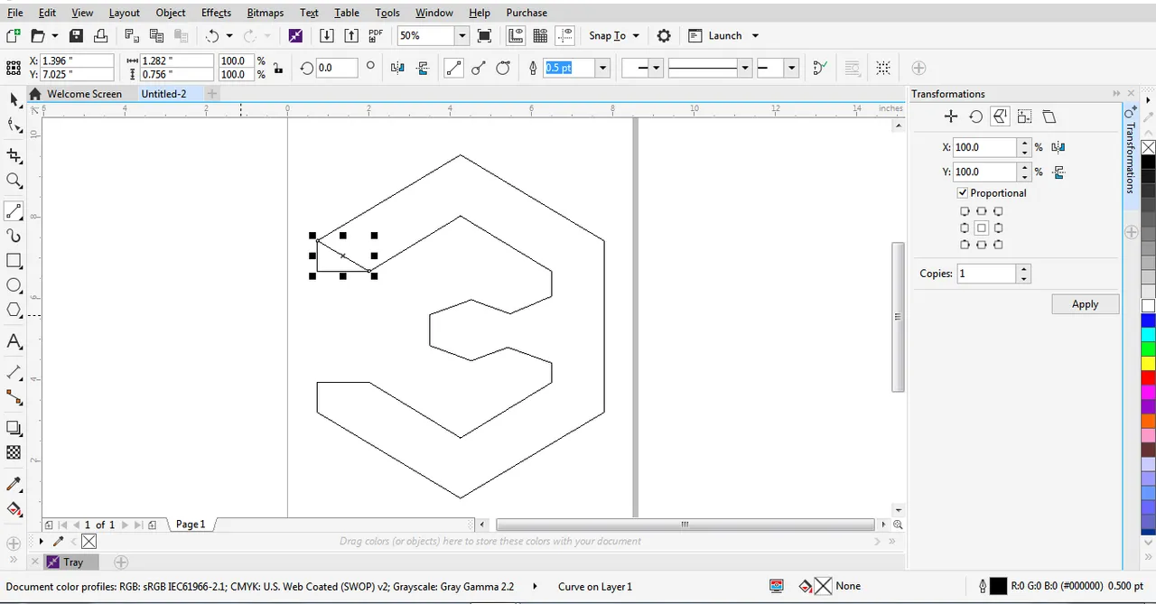Toggle the lock ratio padlock
Image resolution: width=1156 pixels, height=604 pixels.
277,68
